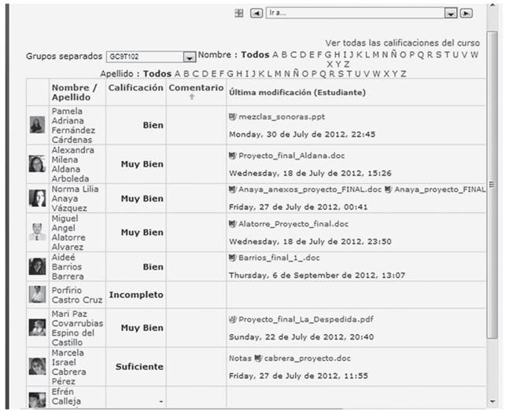Screen dimensions: 505x411
Task: Open 'Ver todas las calificaciones del curso'
Action: 402,43
